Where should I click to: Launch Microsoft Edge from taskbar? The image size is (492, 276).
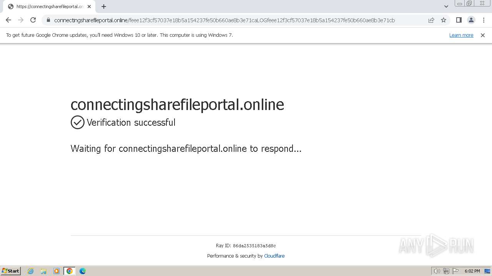(x=82, y=271)
